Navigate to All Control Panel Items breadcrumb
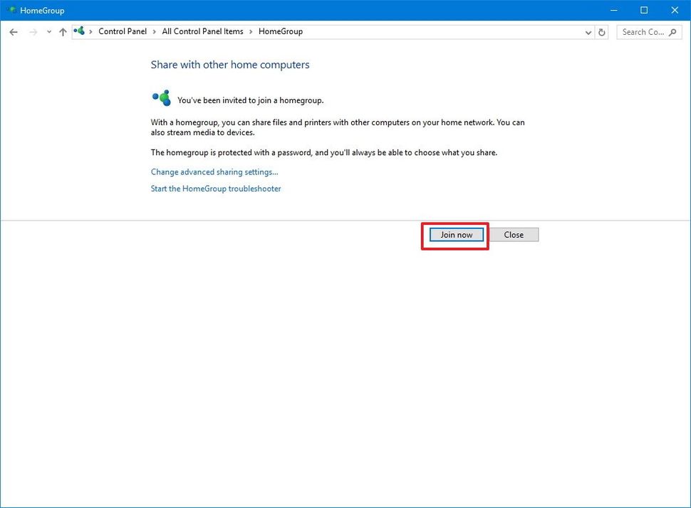Screen dimensions: 691x508 pos(202,31)
